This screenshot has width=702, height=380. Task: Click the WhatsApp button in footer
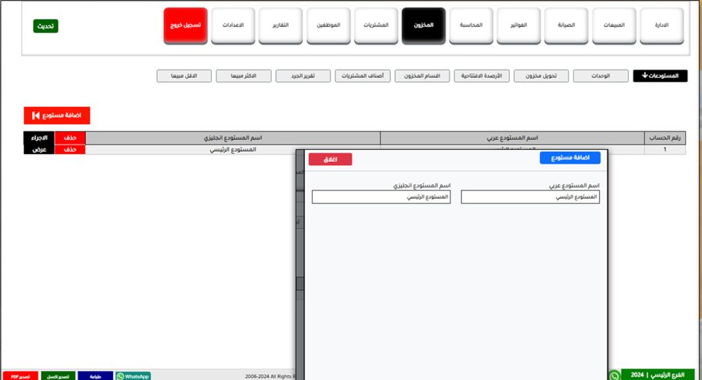click(133, 376)
